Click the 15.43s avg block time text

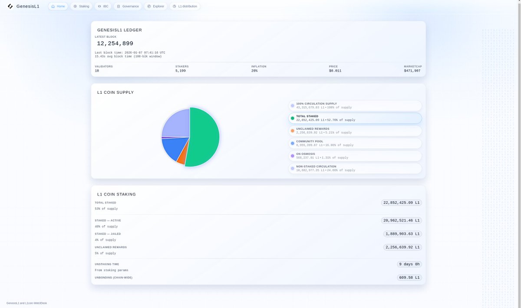pyautogui.click(x=128, y=56)
